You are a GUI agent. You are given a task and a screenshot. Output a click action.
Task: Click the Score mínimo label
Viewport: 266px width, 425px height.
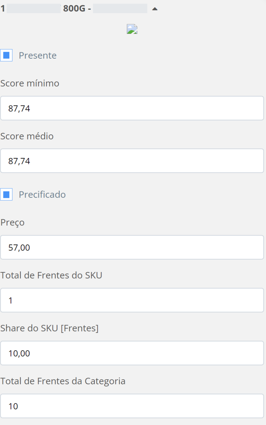tap(30, 83)
